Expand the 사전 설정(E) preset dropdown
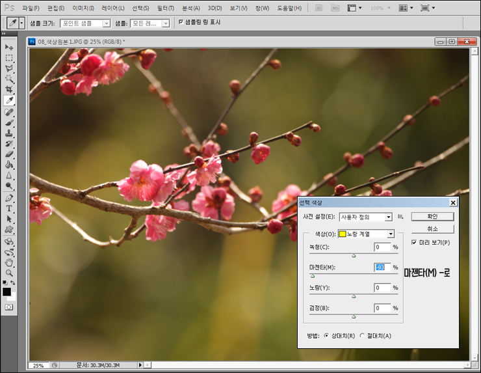The height and width of the screenshot is (373, 481). coord(366,217)
